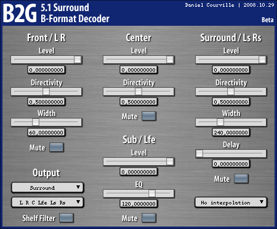
Task: Click the Center Directivity value field
Action: (138, 102)
